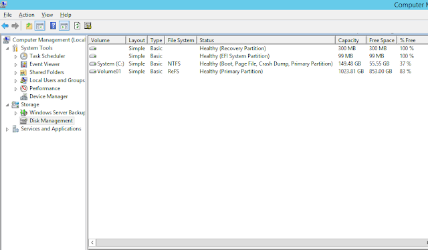Click the Task Scheduler clock icon
Viewport: 428px width, 250px height.
24,56
